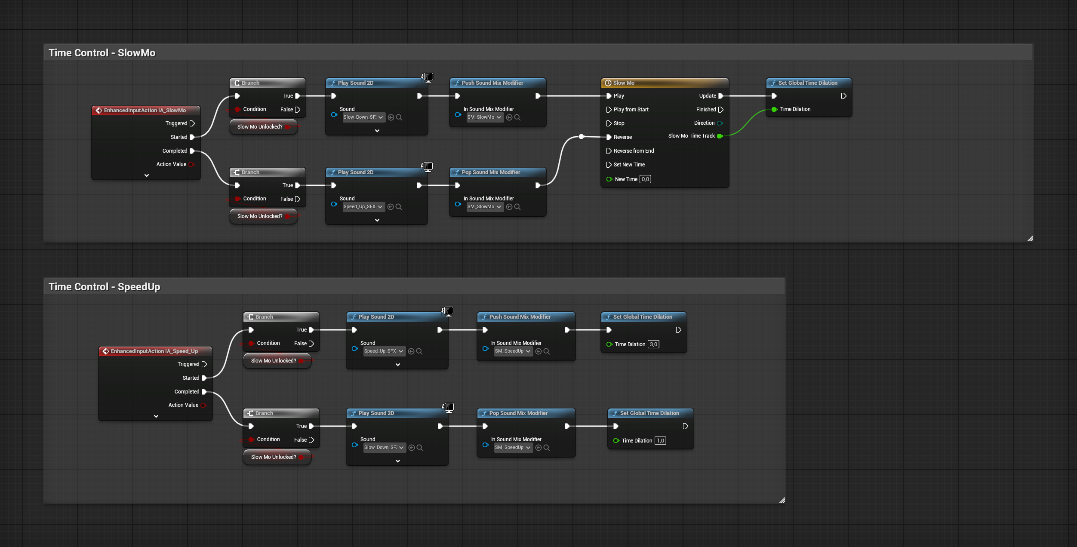Open SM_SpeedUp dropdown on Push Sound Mix Modifier
The width and height of the screenshot is (1077, 547).
(x=513, y=351)
